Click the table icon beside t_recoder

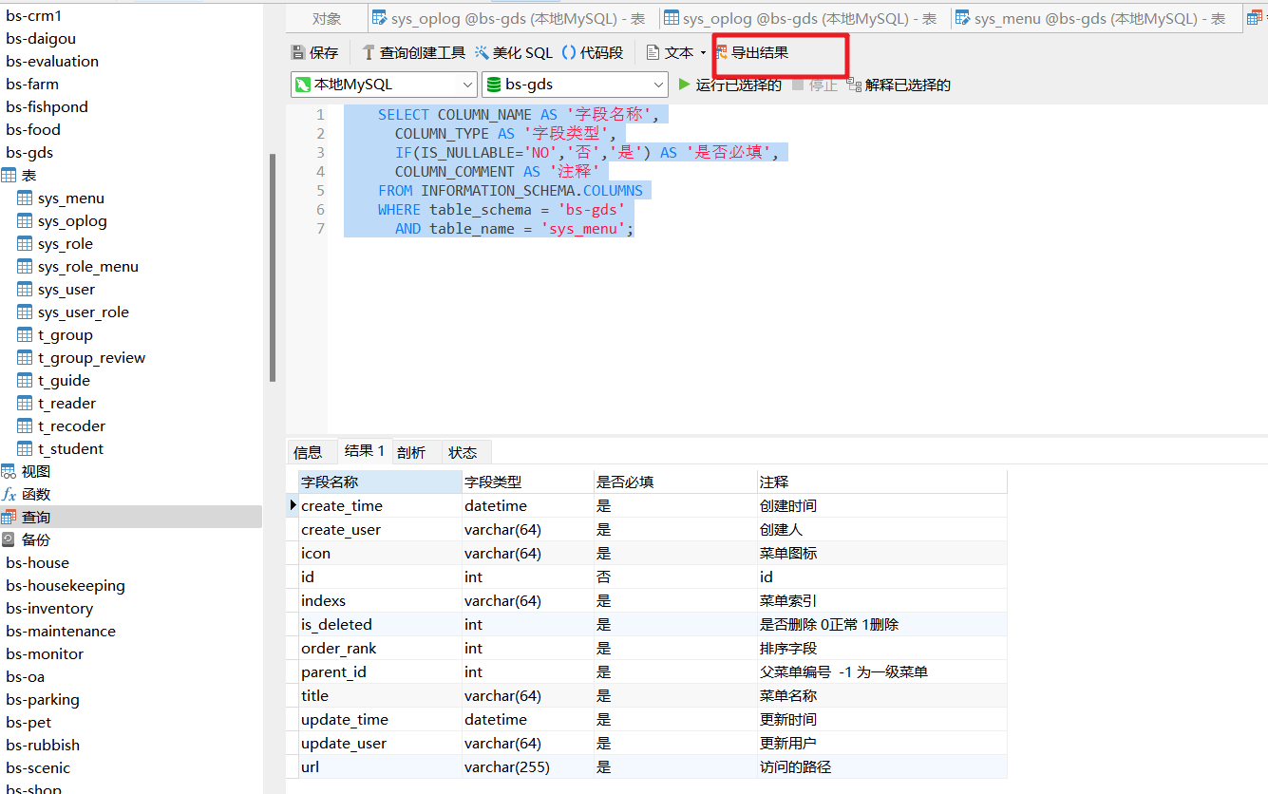coord(26,425)
